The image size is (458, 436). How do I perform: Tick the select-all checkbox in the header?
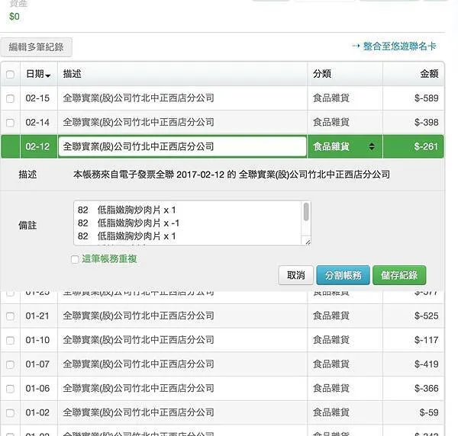pos(10,75)
